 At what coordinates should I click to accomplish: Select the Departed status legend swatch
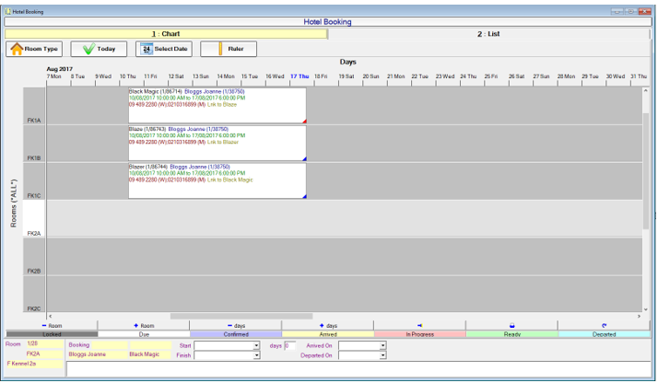tap(604, 334)
